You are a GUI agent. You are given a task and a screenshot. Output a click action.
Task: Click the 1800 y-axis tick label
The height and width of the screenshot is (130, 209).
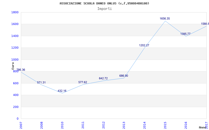(15, 12)
